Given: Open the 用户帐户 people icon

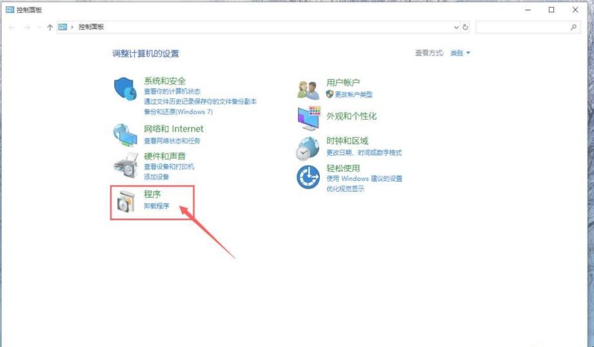Looking at the screenshot, I should click(x=308, y=90).
